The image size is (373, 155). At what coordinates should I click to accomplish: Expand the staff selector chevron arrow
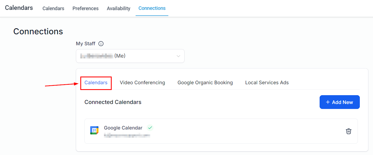pyautogui.click(x=178, y=56)
